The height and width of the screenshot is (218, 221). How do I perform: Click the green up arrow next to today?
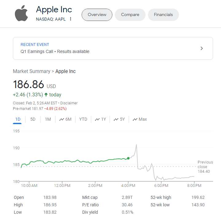pos(46,95)
